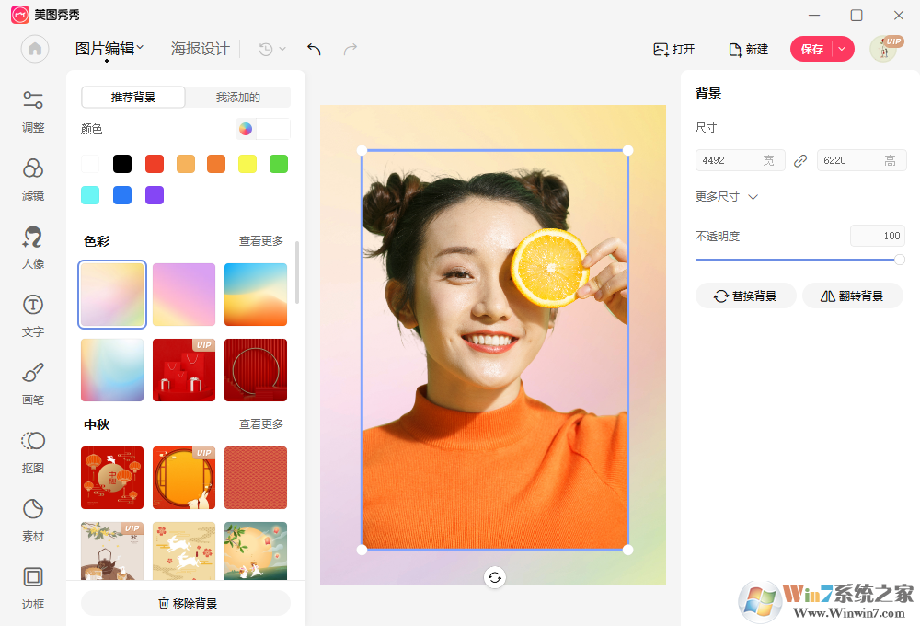Viewport: 920px width, 626px height.
Task: Open the 人像 portrait tool
Action: click(33, 248)
